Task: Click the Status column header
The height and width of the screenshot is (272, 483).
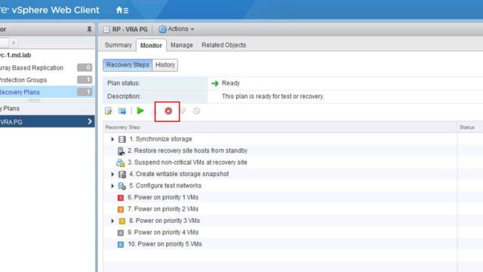Action: coord(470,128)
